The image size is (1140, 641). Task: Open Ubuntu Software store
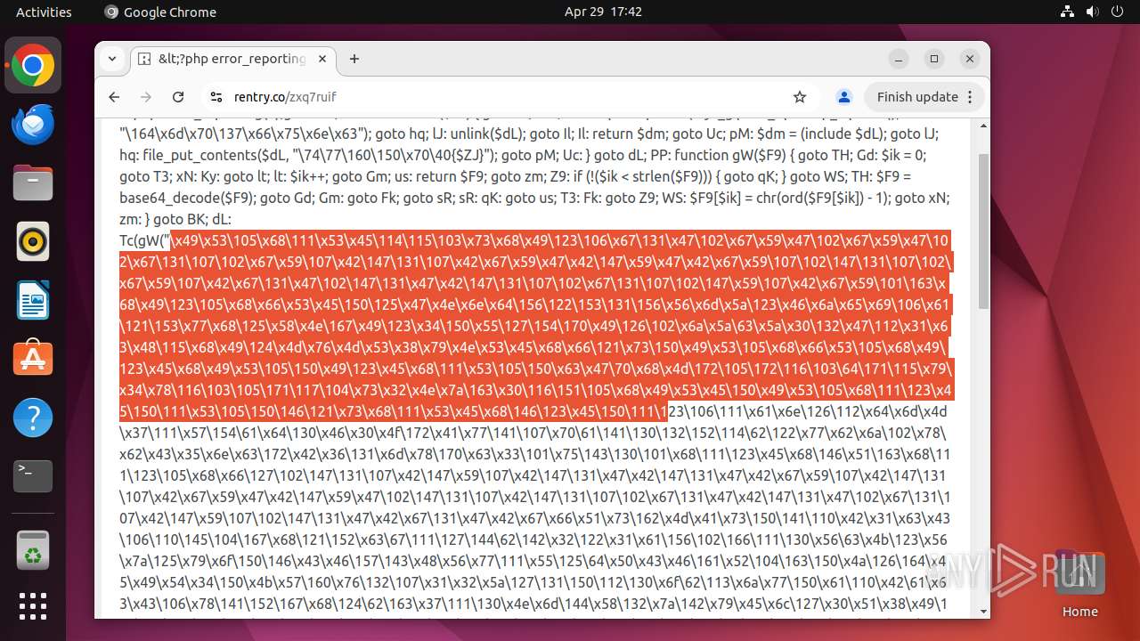point(33,360)
